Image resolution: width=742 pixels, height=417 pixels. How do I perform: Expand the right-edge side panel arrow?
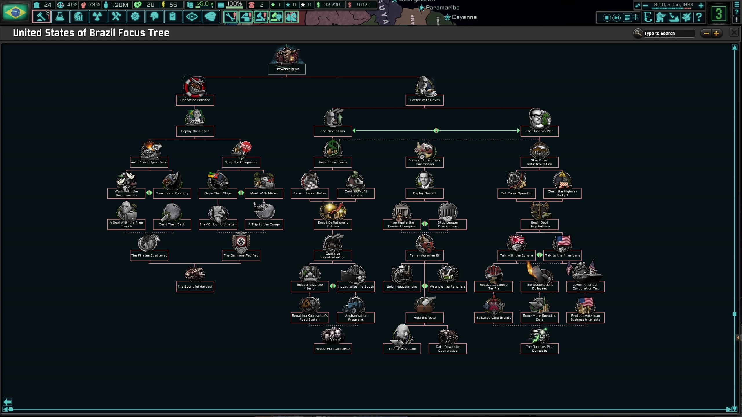[738, 338]
